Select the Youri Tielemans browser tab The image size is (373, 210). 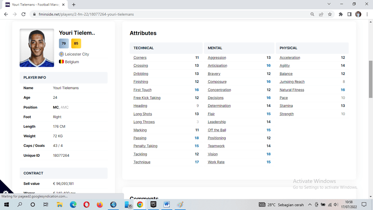[x=35, y=4]
